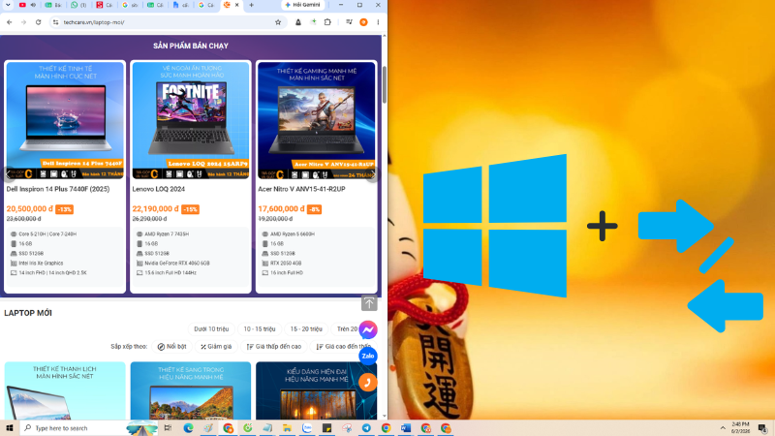Go to next slide in best-sellers carousel
Image resolution: width=775 pixels, height=436 pixels.
373,174
